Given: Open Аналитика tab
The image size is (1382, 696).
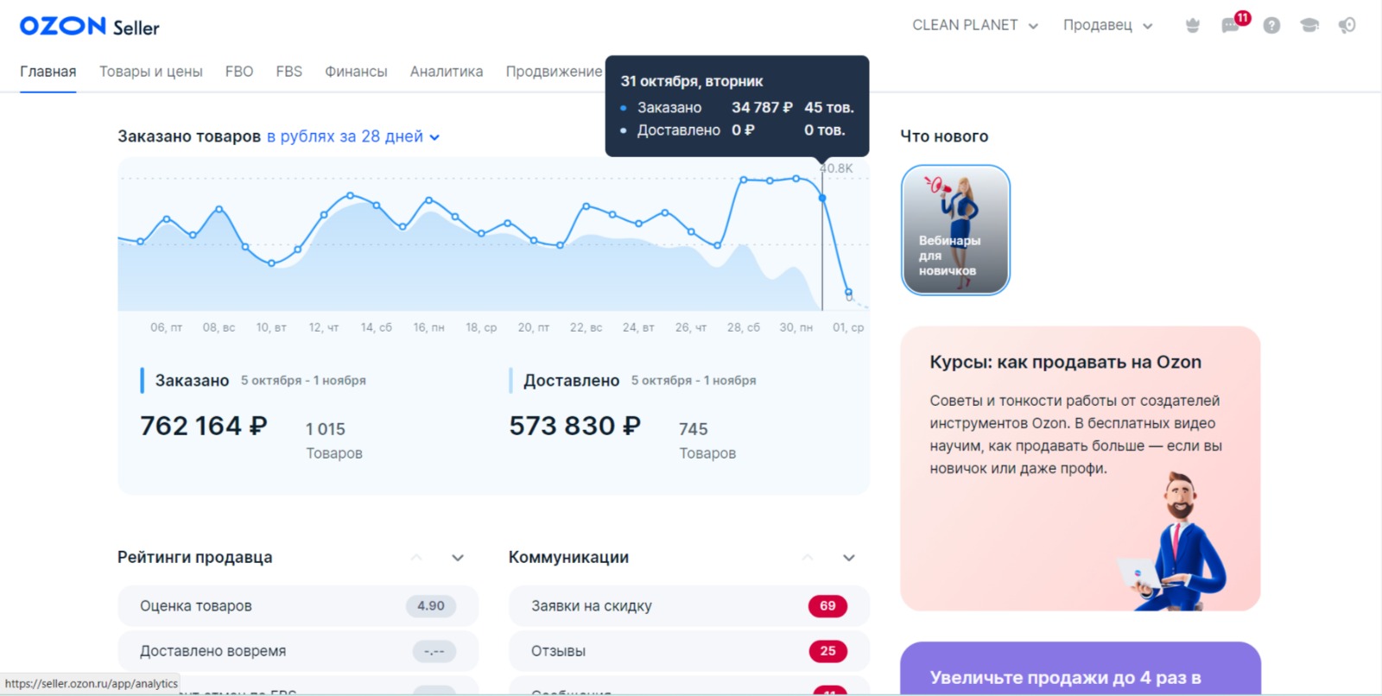Looking at the screenshot, I should tap(447, 72).
